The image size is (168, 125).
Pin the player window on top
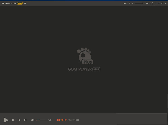pyautogui.click(x=147, y=3)
